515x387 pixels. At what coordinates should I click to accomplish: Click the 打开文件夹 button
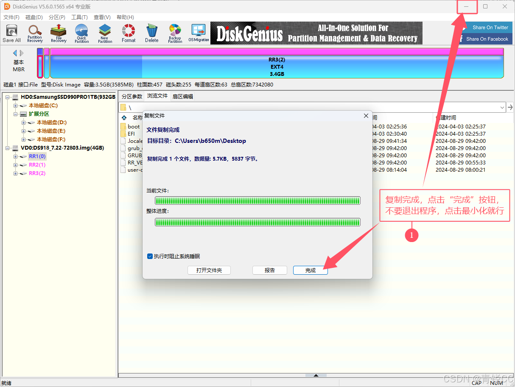point(209,270)
